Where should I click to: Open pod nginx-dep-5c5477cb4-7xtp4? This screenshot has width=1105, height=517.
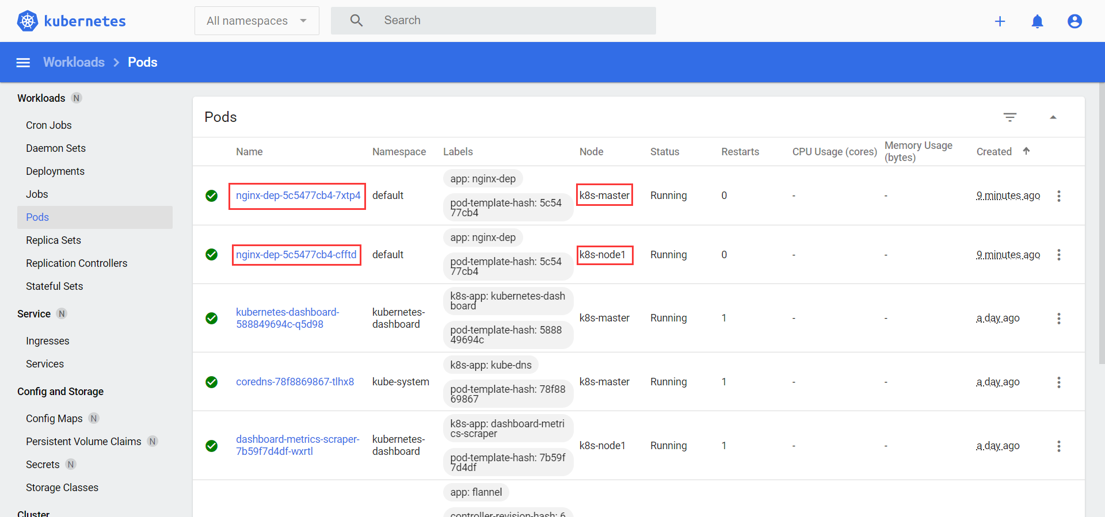point(298,196)
